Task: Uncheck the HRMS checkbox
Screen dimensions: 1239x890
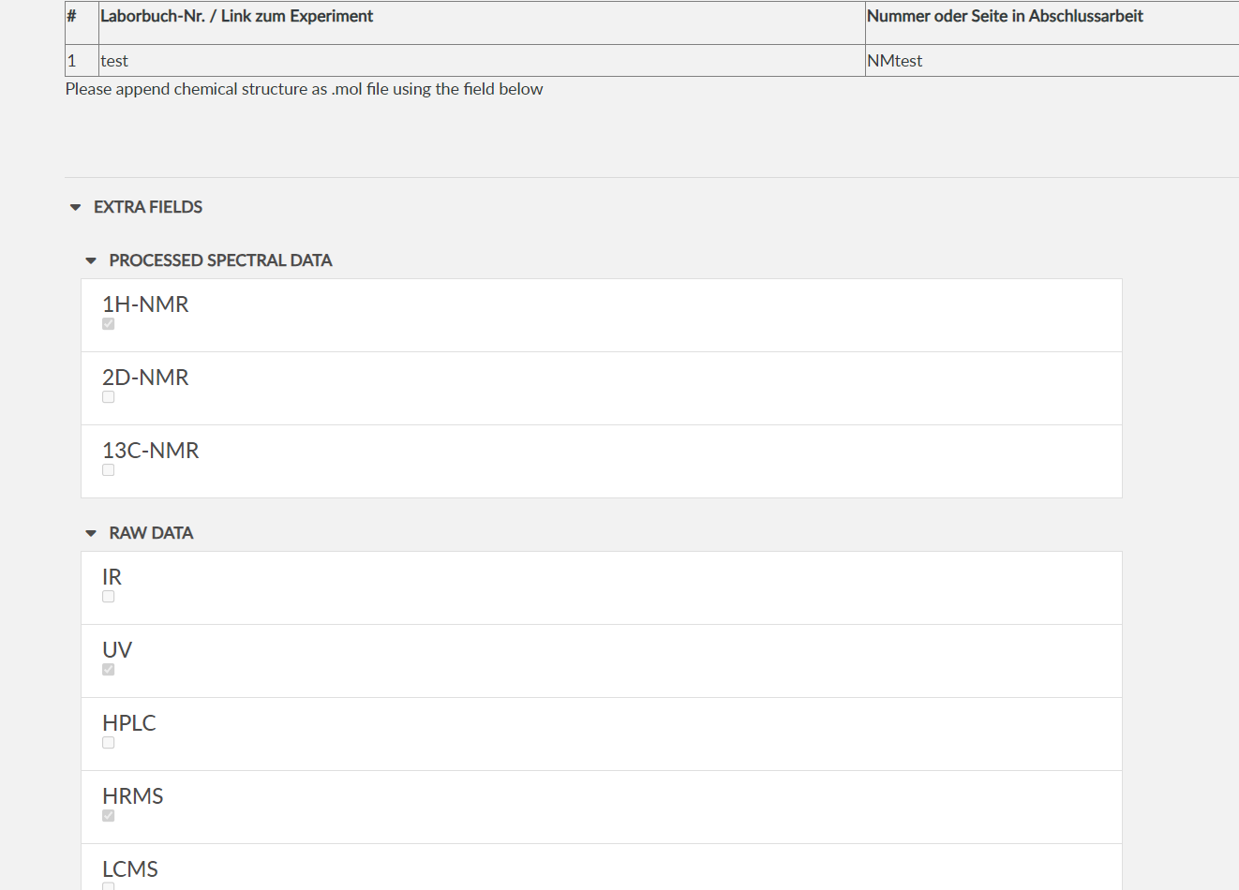Action: [x=108, y=815]
